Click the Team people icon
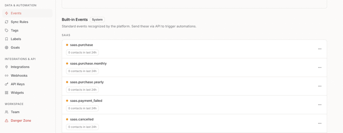343x133 pixels. pos(7,112)
